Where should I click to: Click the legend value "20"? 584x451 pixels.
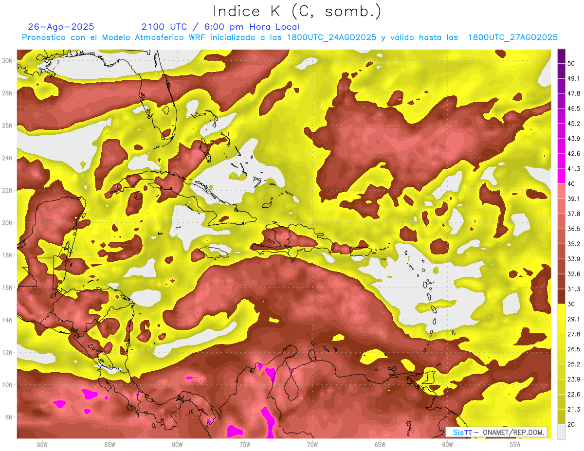point(572,425)
